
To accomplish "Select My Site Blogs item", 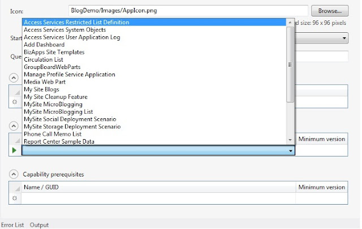I will [154, 89].
